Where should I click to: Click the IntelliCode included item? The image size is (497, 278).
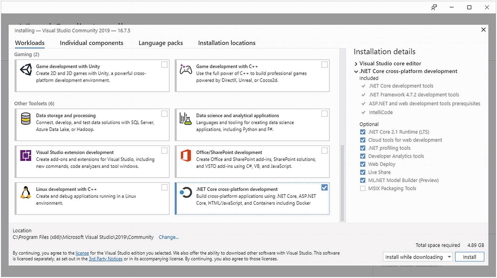click(381, 112)
